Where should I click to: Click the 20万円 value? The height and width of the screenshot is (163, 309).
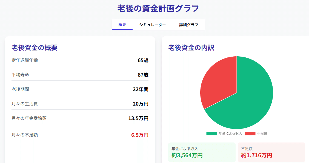(141, 104)
